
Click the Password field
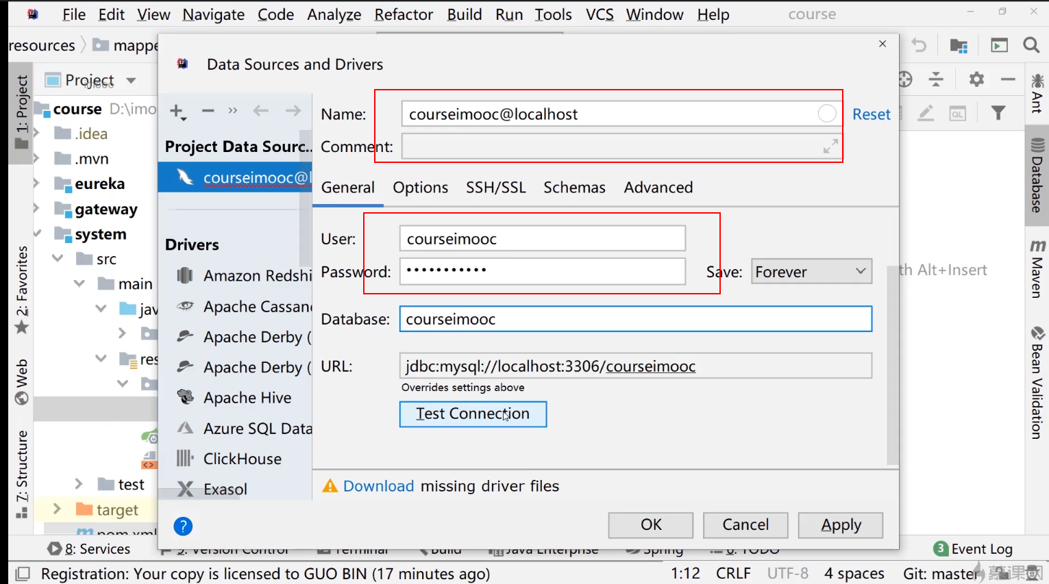542,271
